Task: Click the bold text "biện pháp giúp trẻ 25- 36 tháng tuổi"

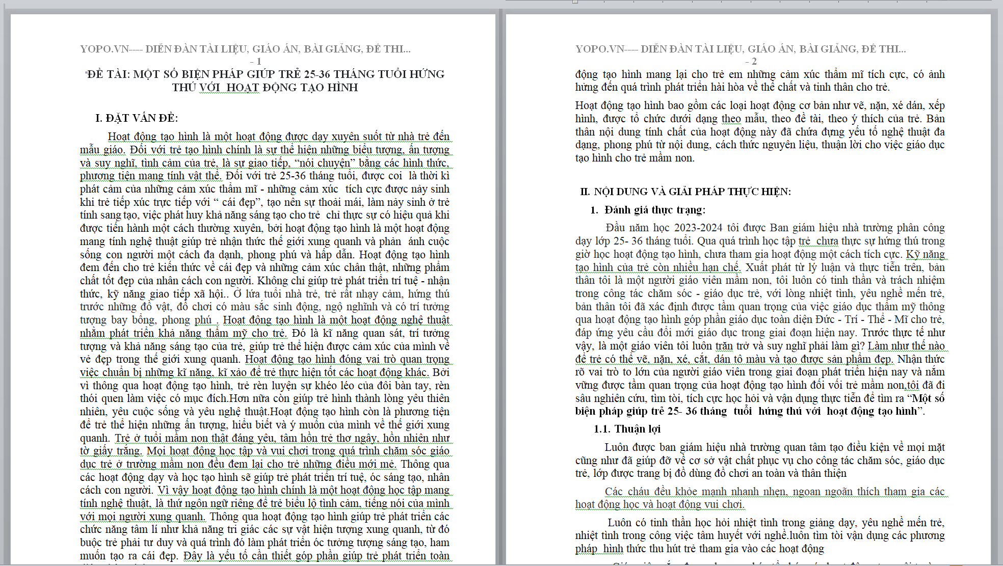Action: 664,411
